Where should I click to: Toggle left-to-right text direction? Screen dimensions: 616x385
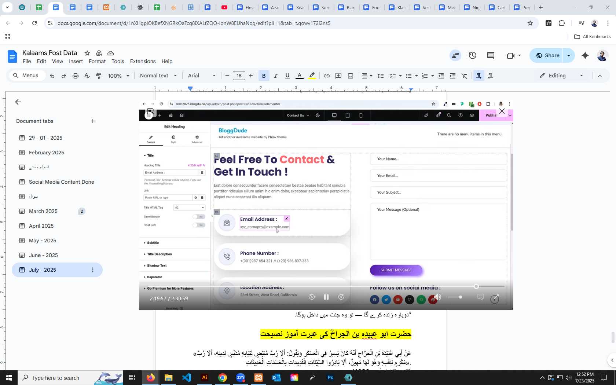pyautogui.click(x=479, y=76)
